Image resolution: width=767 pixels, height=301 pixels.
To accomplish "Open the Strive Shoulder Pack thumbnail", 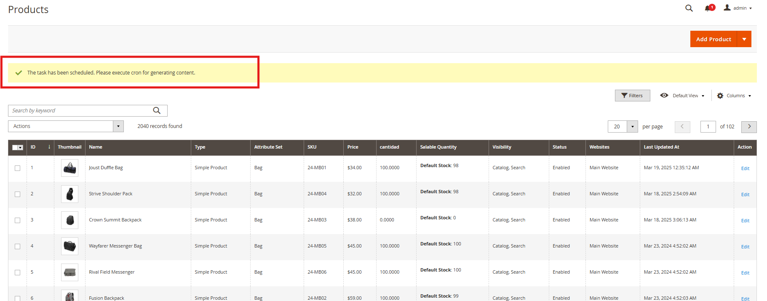I will click(69, 194).
